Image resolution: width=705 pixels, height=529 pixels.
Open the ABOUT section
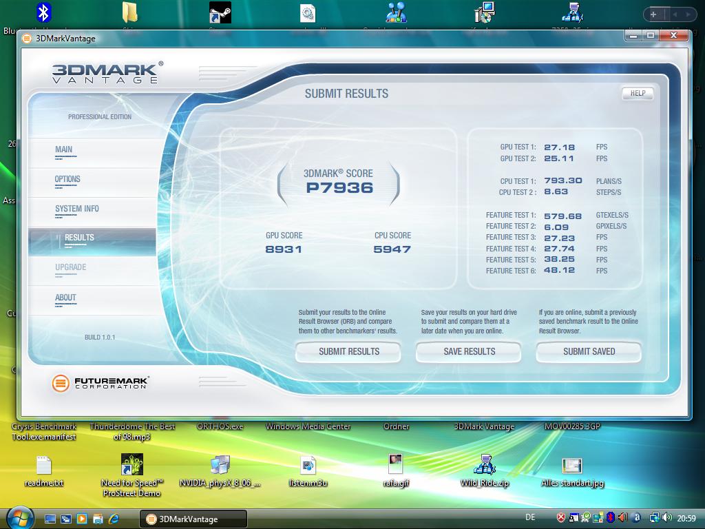[x=92, y=300]
